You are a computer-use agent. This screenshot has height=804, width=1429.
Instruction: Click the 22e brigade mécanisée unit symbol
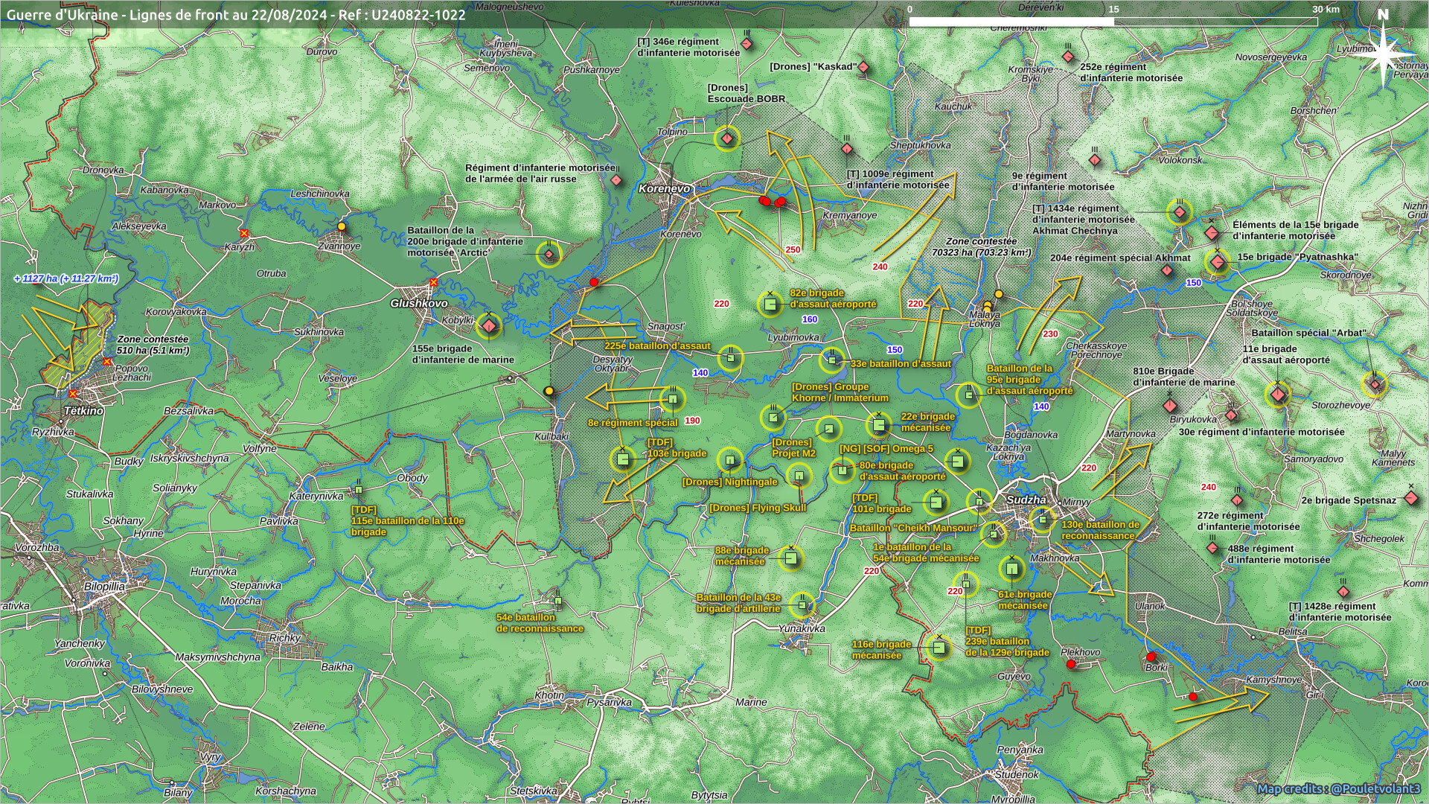click(879, 425)
